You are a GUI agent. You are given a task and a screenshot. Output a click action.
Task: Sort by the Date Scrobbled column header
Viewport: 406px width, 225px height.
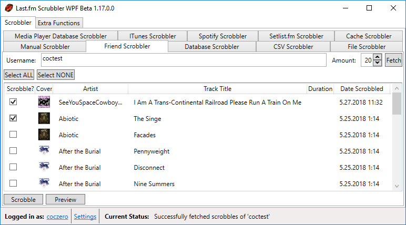tap(361, 89)
